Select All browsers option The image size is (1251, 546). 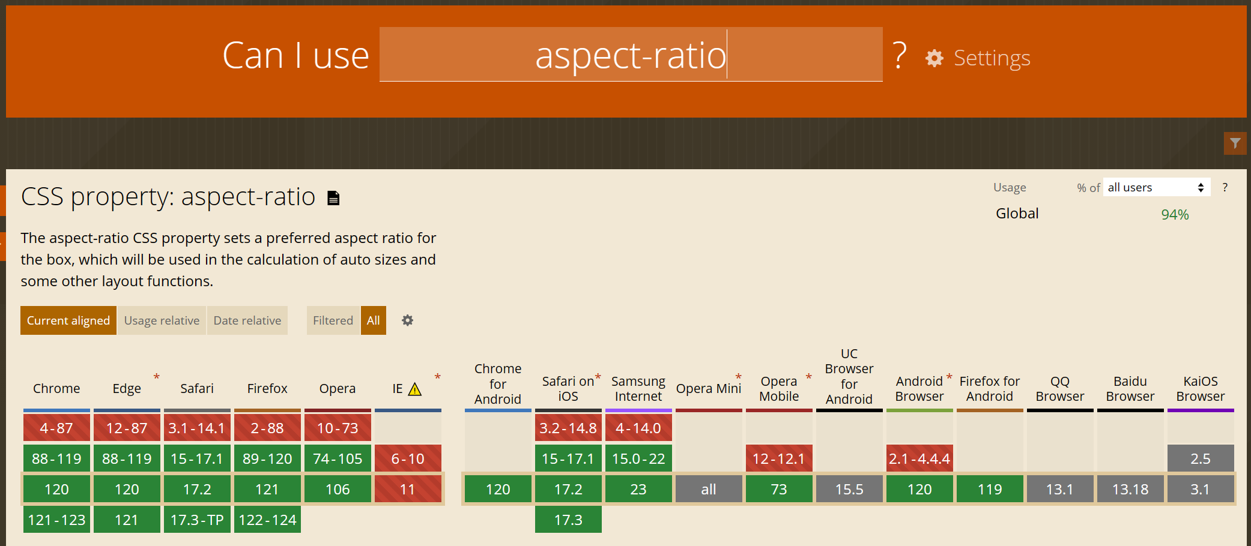(374, 320)
